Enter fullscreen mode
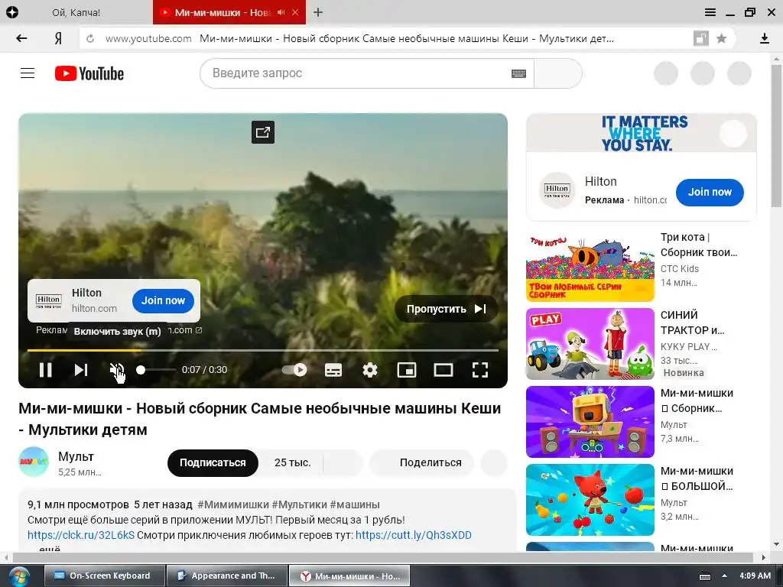783x587 pixels. click(480, 370)
